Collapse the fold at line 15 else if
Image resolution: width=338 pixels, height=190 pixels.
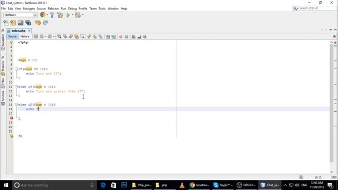coord(16,104)
